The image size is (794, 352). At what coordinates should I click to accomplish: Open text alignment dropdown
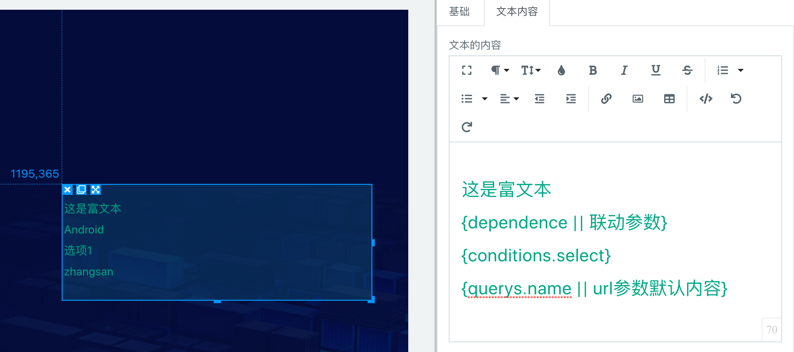(509, 99)
